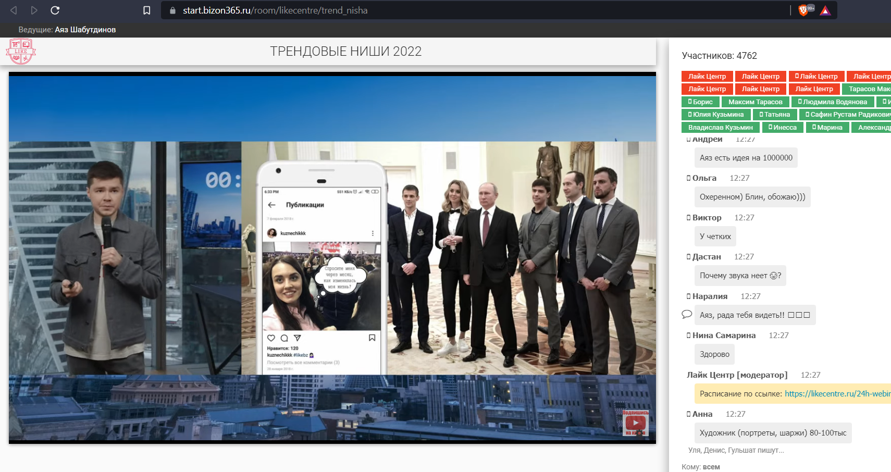Image resolution: width=891 pixels, height=472 pixels.
Task: Click the browser forward arrow
Action: pos(34,10)
